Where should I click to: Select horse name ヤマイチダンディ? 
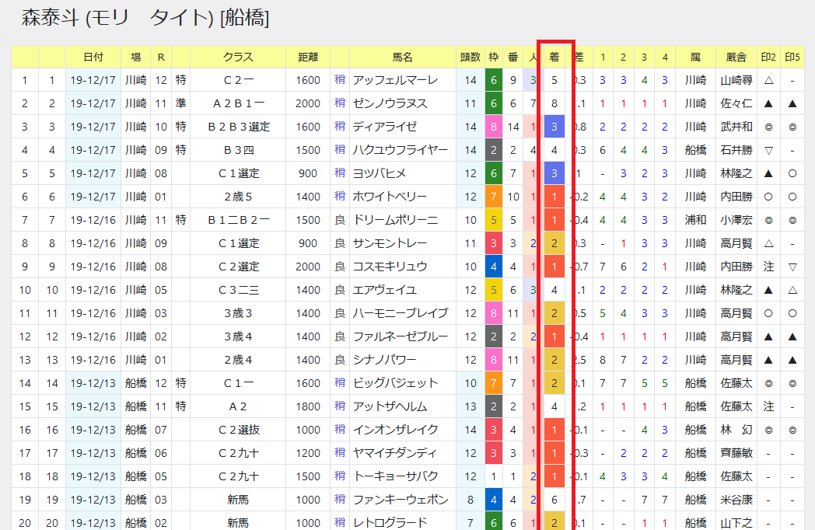pos(395,453)
